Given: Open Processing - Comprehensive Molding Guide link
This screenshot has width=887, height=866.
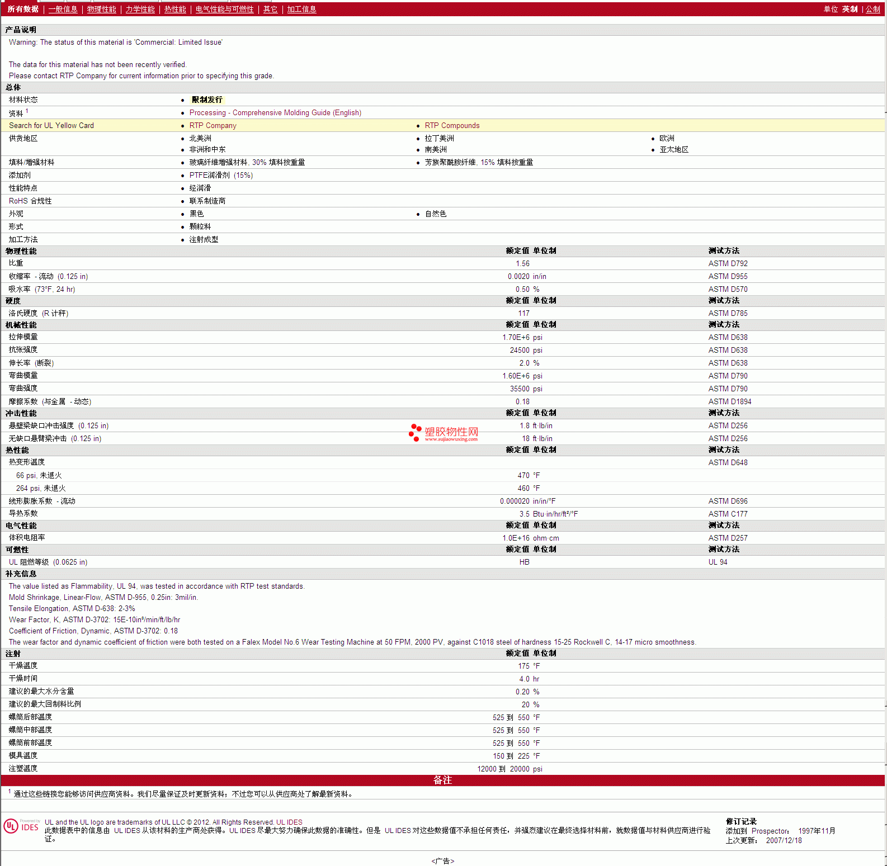Looking at the screenshot, I should (x=275, y=112).
